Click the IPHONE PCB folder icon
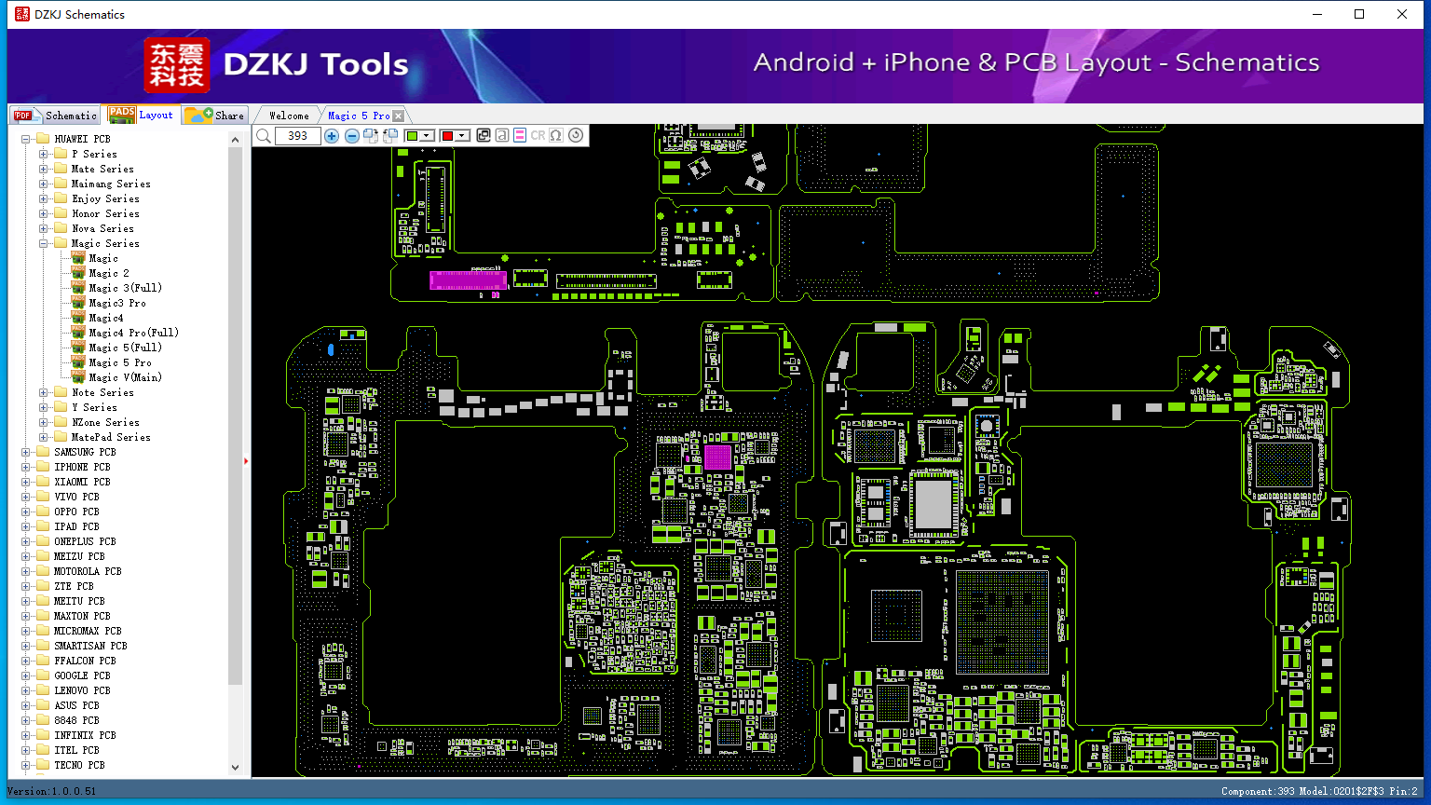Viewport: 1431px width, 805px height. (43, 467)
